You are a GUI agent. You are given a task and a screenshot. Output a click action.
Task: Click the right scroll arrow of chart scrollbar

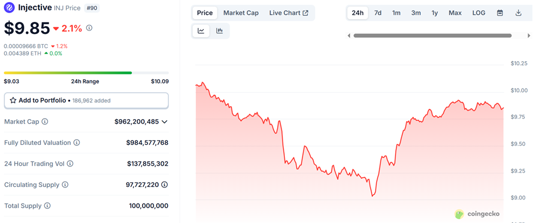click(529, 36)
